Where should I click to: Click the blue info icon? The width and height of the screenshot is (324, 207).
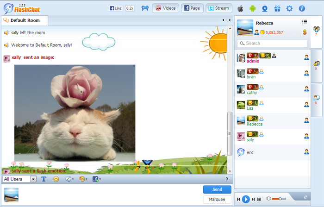pos(302,8)
